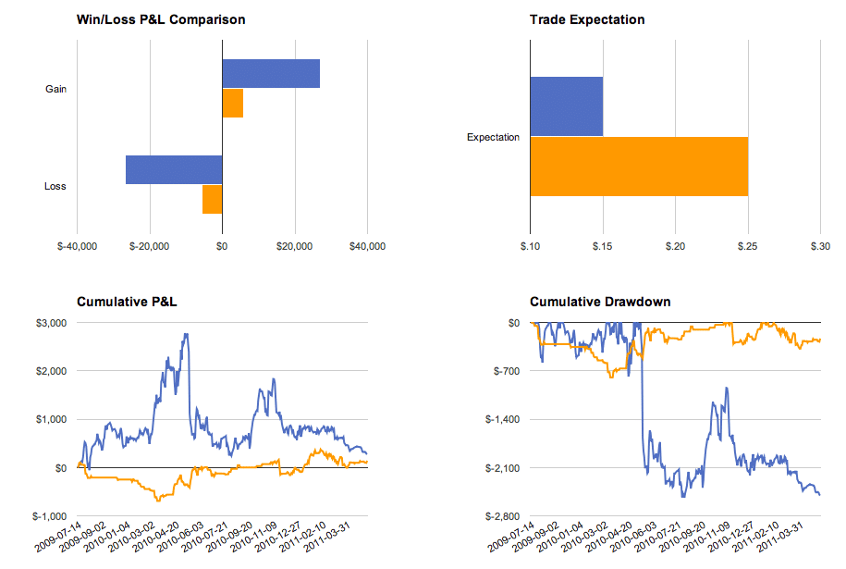Click the $20,000 axis tick label

point(294,246)
